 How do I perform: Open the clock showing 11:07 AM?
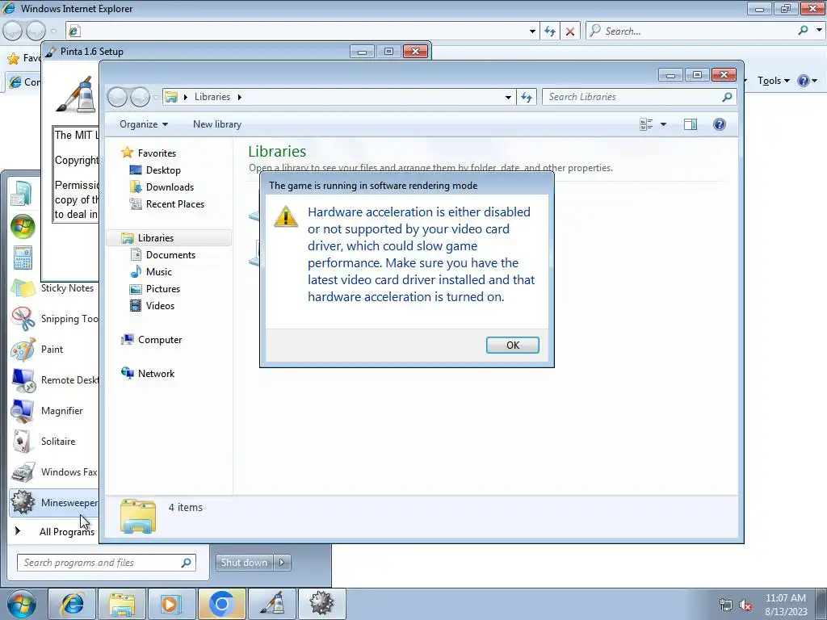click(x=785, y=605)
